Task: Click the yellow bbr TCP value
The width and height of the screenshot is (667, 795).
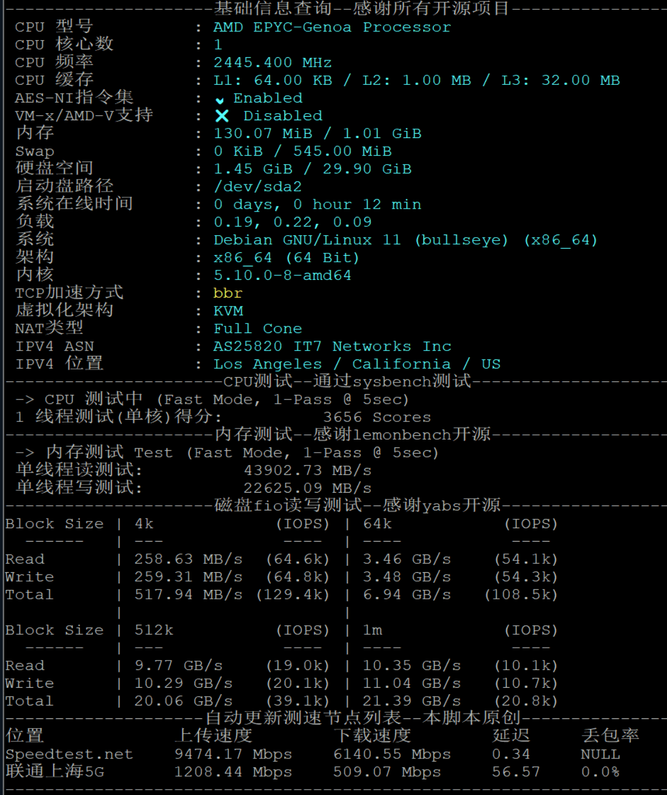Action: click(228, 293)
